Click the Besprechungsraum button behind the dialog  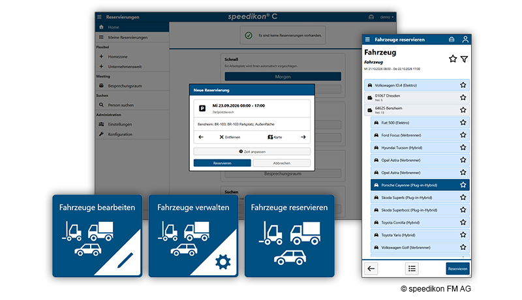283,174
